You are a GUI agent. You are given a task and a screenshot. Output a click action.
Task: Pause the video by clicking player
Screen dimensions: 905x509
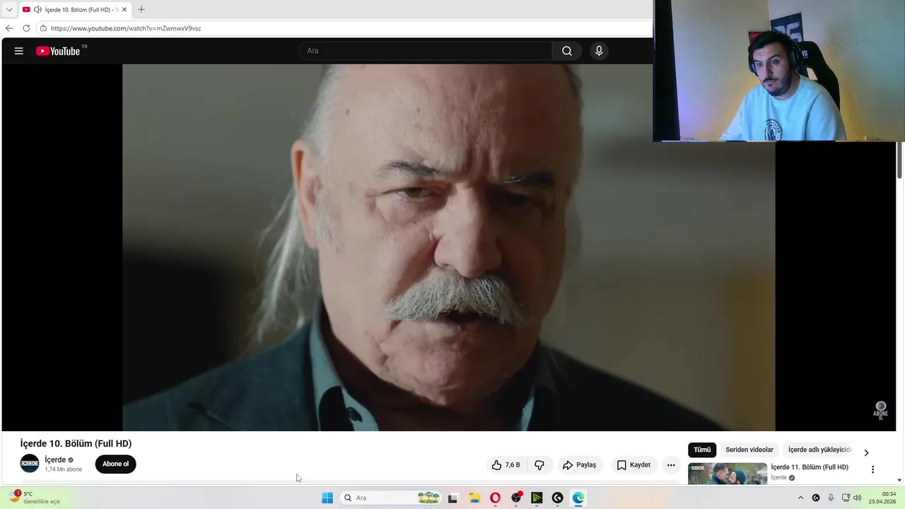coord(448,247)
